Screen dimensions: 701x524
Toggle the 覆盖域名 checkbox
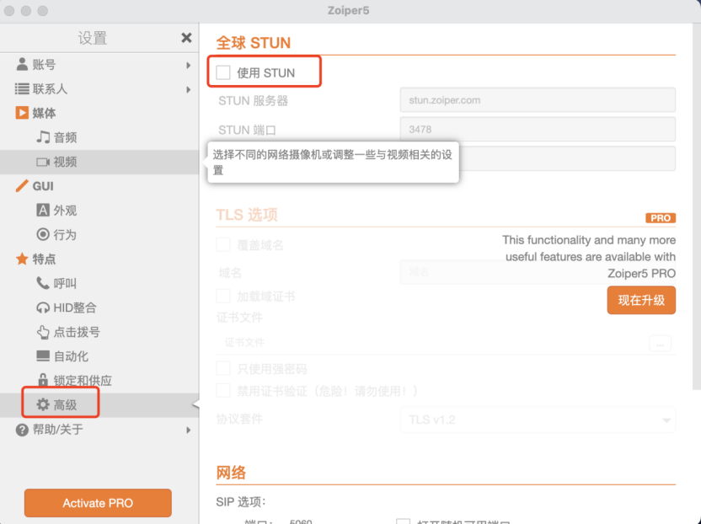[223, 245]
